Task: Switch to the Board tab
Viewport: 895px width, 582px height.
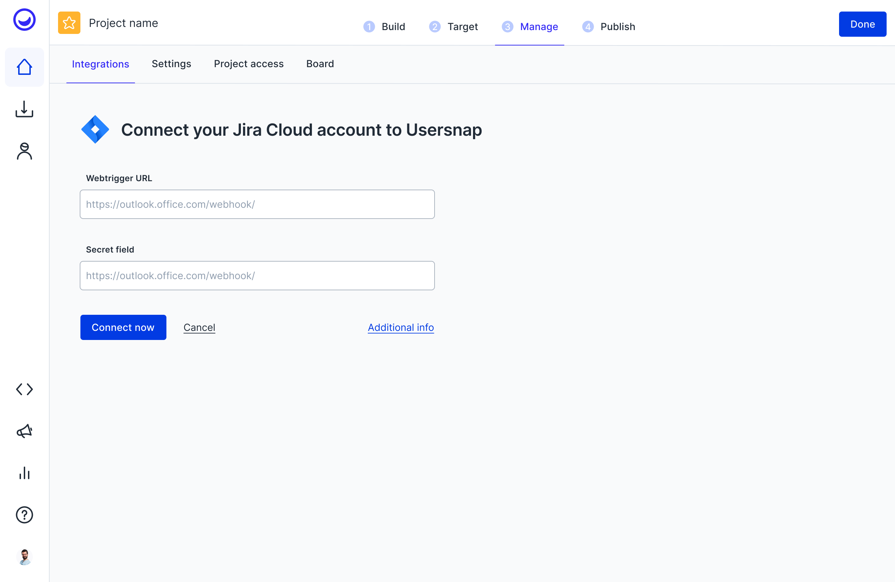Action: [x=320, y=64]
